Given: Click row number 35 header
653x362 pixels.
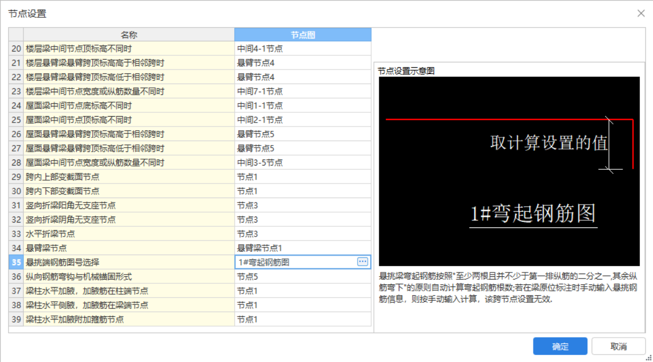Looking at the screenshot, I should coord(16,262).
